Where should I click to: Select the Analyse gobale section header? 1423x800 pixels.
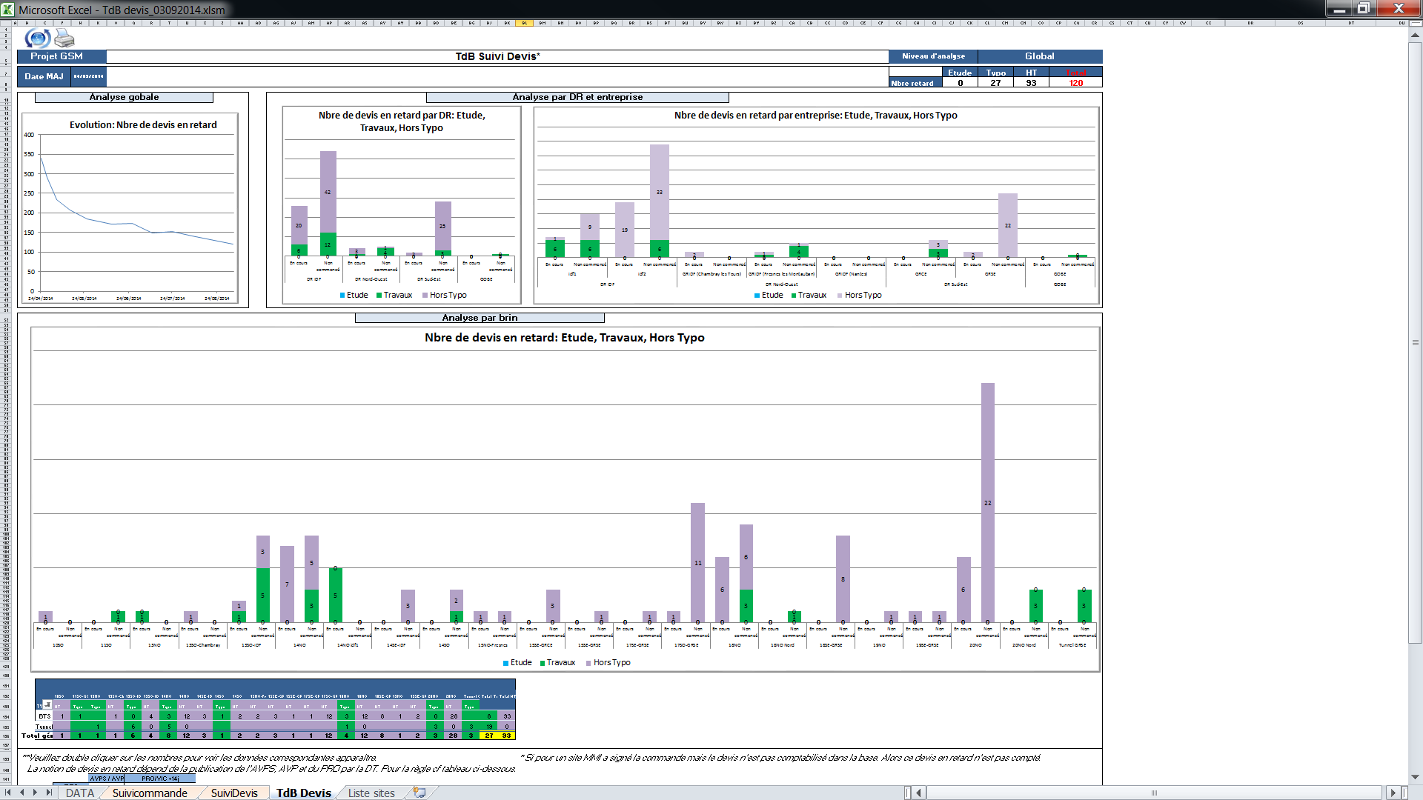pyautogui.click(x=124, y=97)
